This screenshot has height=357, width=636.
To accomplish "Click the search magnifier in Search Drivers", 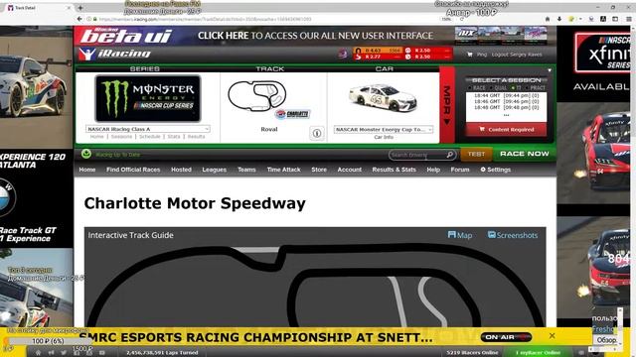I will pos(450,155).
